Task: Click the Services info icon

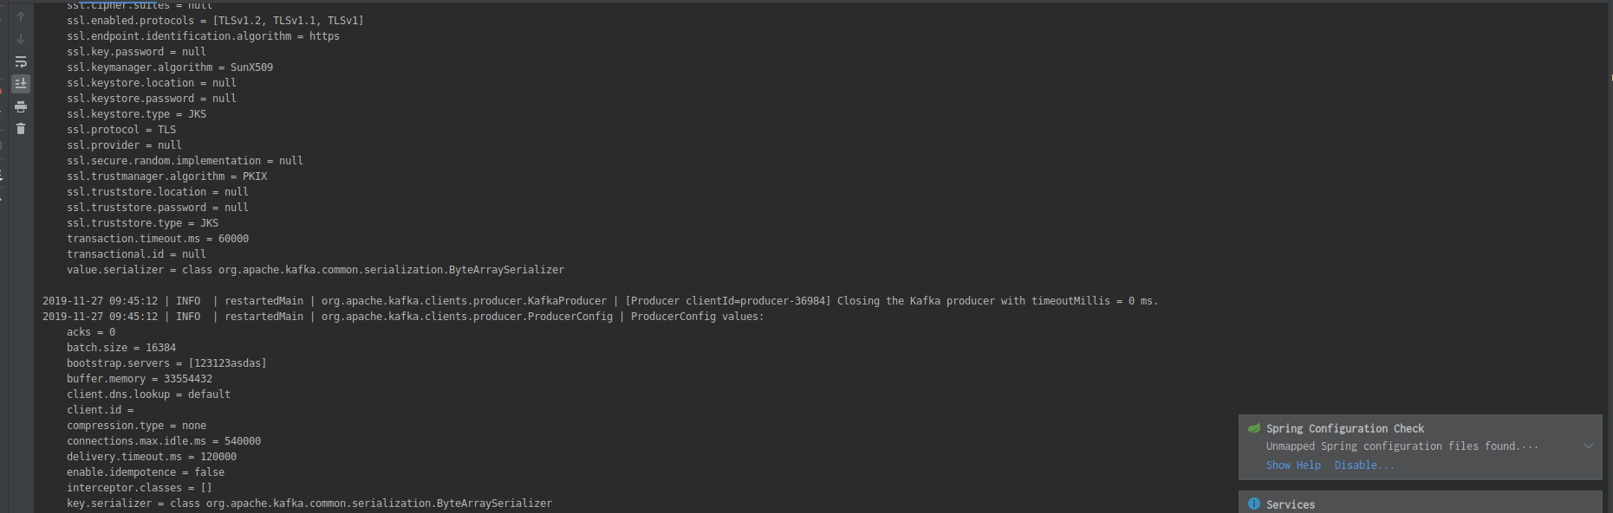Action: pyautogui.click(x=1254, y=503)
